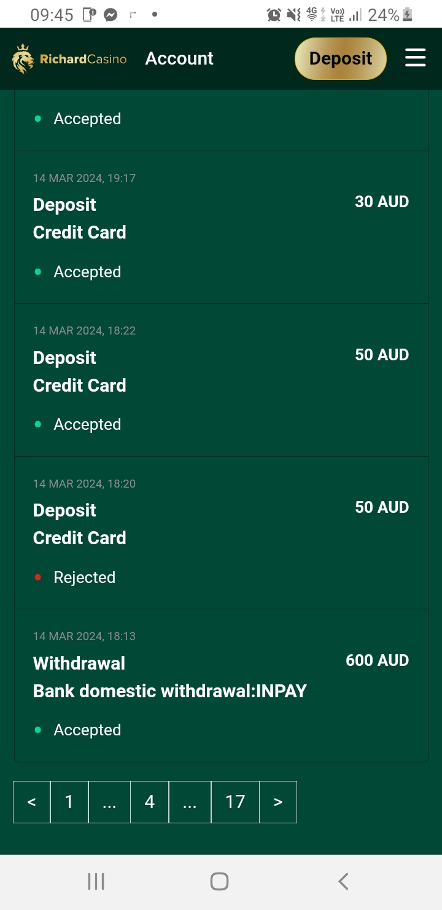Select the rejected 50 AUD deposit
The width and height of the screenshot is (442, 910).
coord(221,532)
